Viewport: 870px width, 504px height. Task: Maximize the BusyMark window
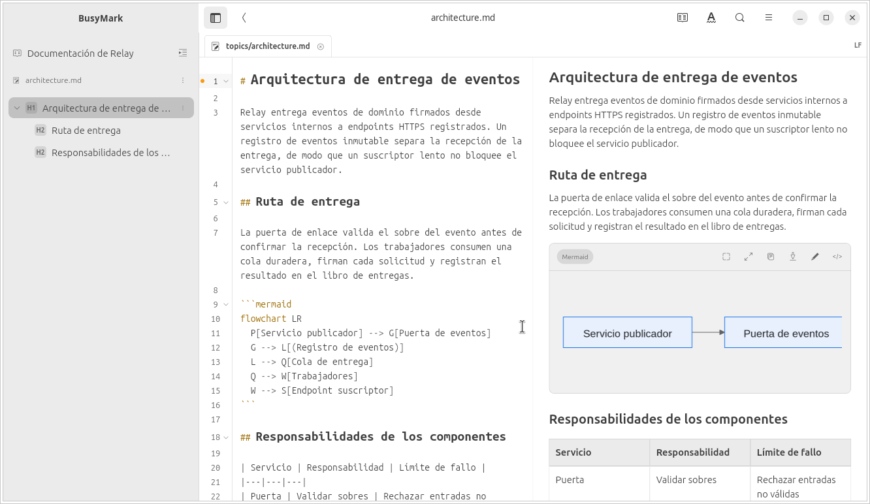click(x=826, y=18)
